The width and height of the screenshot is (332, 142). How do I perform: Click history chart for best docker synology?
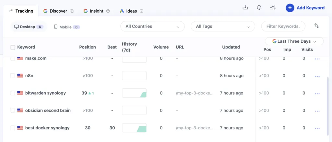coord(134,128)
